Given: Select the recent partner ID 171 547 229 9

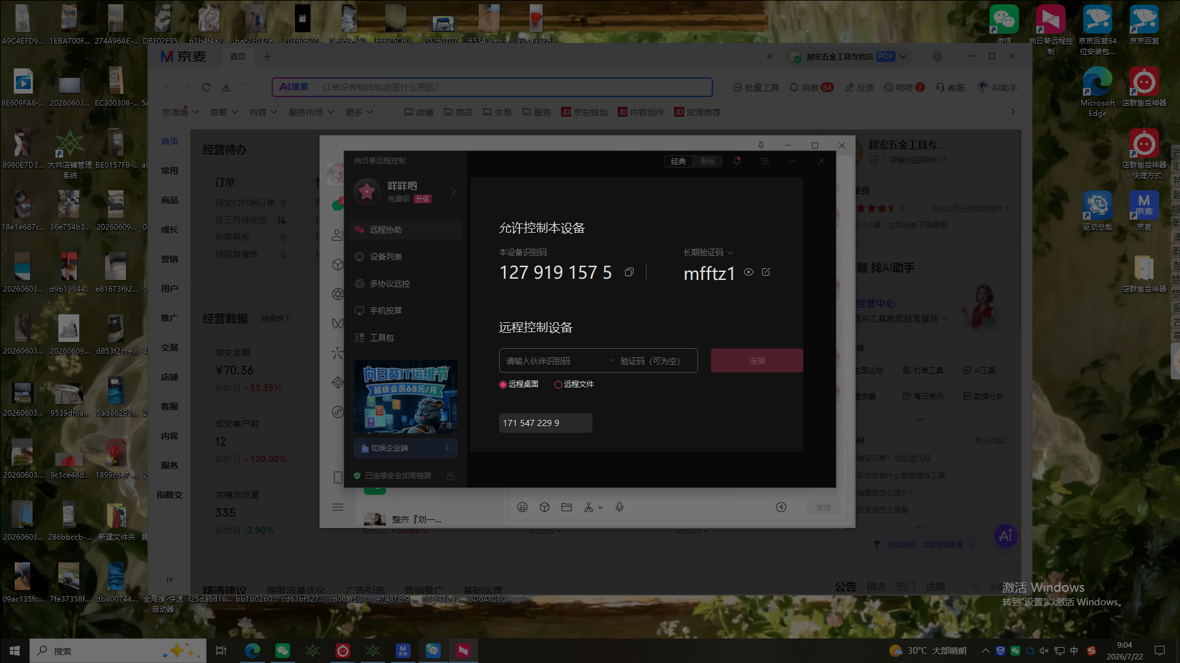Looking at the screenshot, I should coord(546,423).
